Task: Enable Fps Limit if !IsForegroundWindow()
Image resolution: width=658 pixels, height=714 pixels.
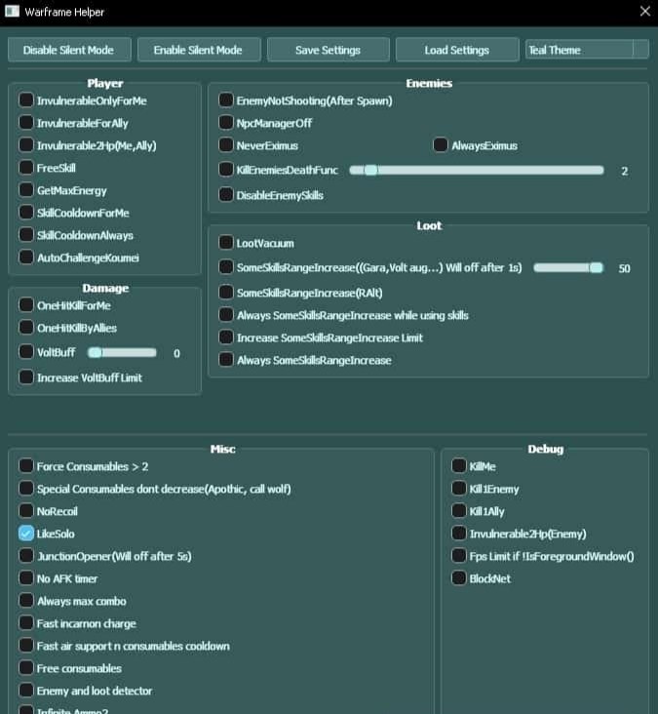Action: pyautogui.click(x=459, y=556)
